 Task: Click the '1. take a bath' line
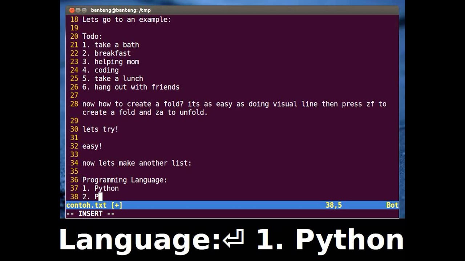click(110, 45)
